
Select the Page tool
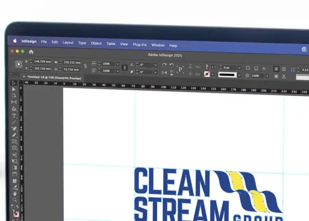pos(14,95)
